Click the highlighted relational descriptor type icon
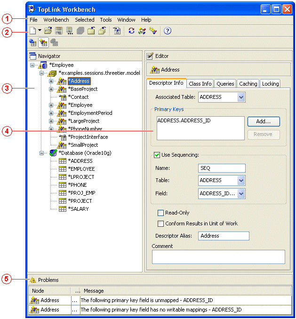Screen dimensions: 296x319 pyautogui.click(x=44, y=42)
